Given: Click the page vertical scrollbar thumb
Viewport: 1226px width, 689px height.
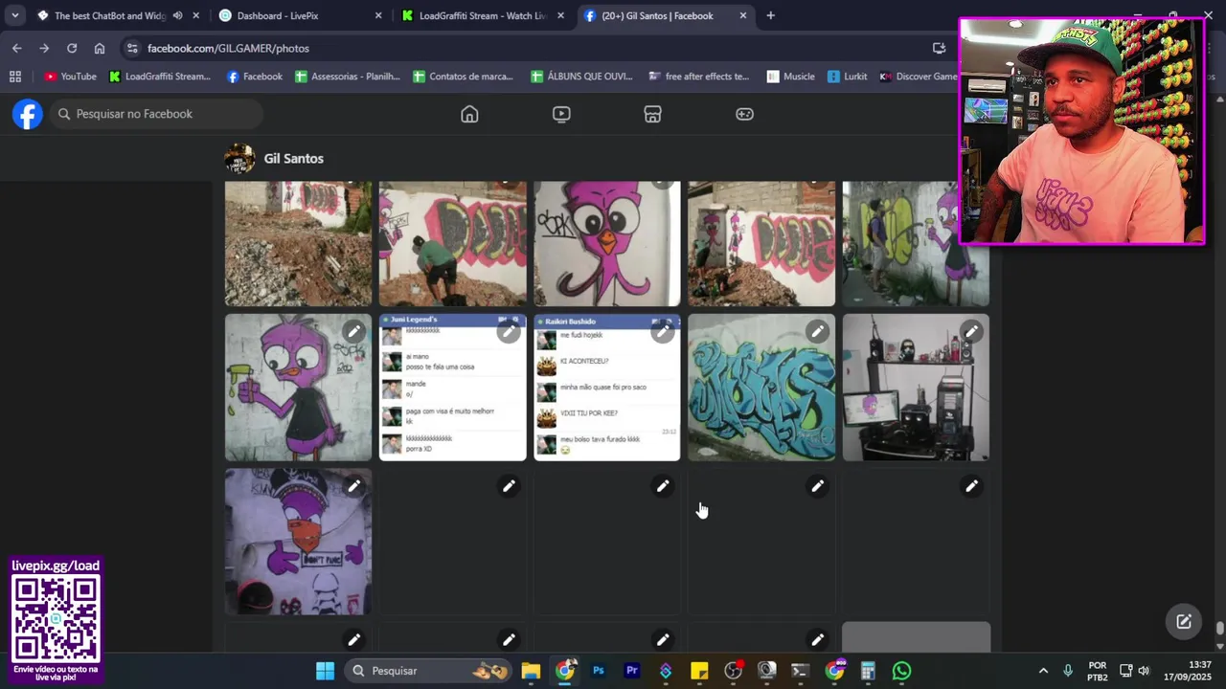Looking at the screenshot, I should (1219, 629).
